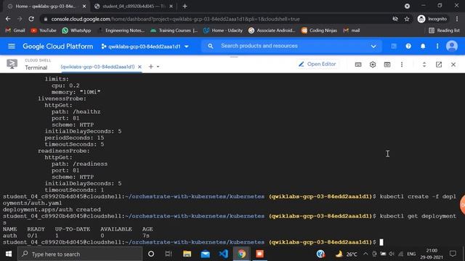This screenshot has height=261, width=465.
Task: Open the Incognito profile indicator
Action: pyautogui.click(x=432, y=19)
